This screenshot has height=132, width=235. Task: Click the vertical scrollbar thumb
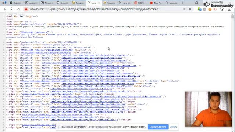click(232, 17)
